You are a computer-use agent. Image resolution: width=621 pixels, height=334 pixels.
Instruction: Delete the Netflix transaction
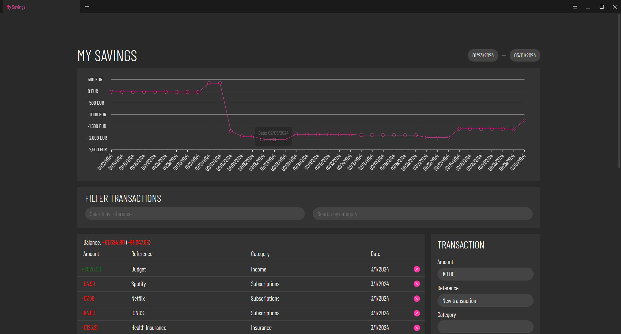417,299
